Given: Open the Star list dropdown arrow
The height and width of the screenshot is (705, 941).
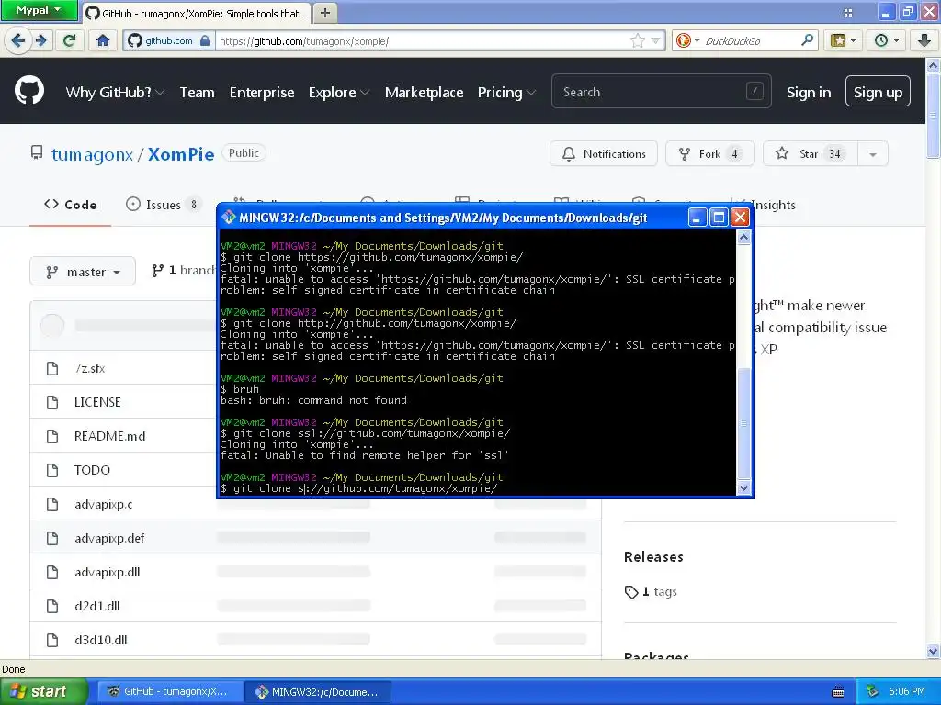Looking at the screenshot, I should pos(873,154).
